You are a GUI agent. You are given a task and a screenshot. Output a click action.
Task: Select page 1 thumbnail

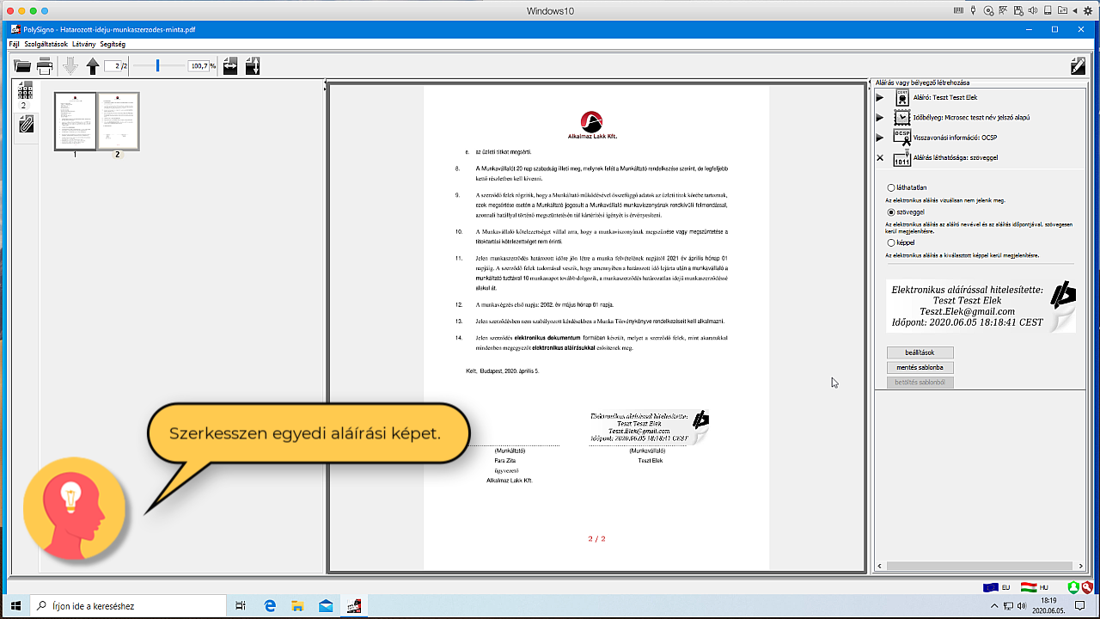75,121
